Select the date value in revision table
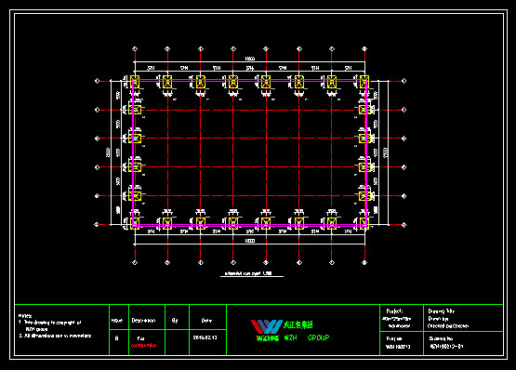Screen dimensions: 516x370 [x=205, y=337]
